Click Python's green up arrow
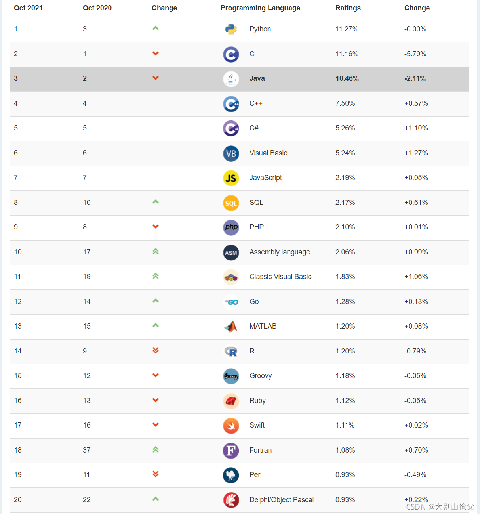The height and width of the screenshot is (514, 480). tap(156, 28)
